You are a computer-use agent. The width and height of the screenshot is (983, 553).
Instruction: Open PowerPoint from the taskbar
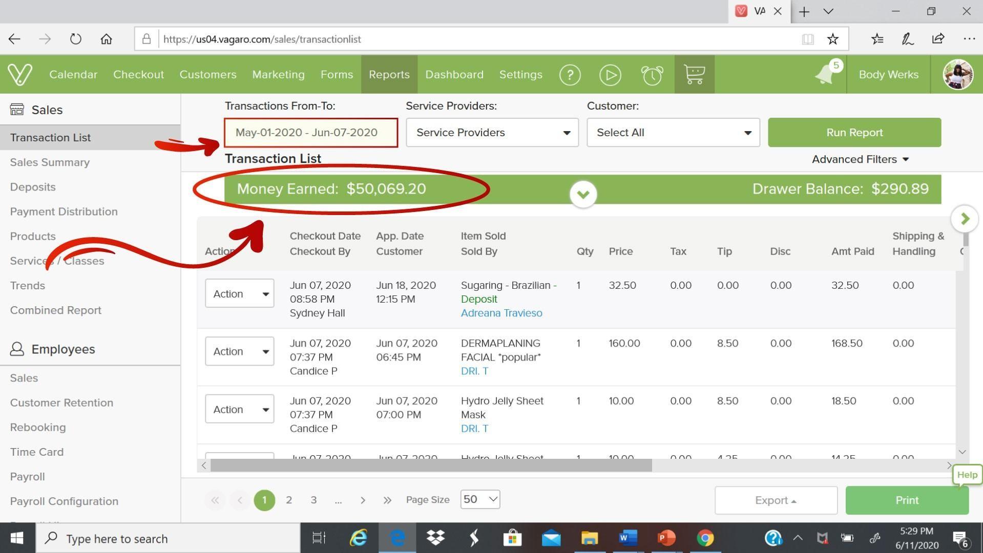point(666,538)
